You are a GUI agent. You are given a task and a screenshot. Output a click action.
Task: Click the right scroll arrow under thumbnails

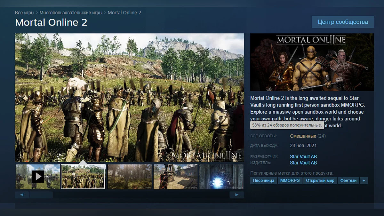237,195
